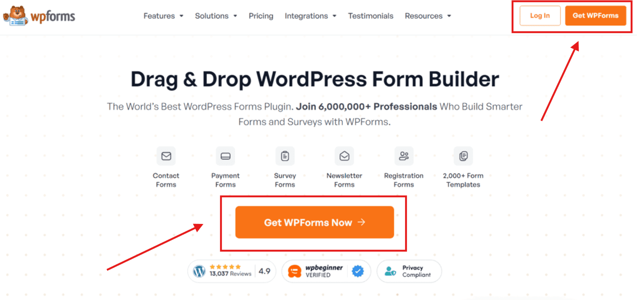Select the Survey Forms clipboard icon
Viewport: 637px width, 300px height.
pyautogui.click(x=285, y=156)
